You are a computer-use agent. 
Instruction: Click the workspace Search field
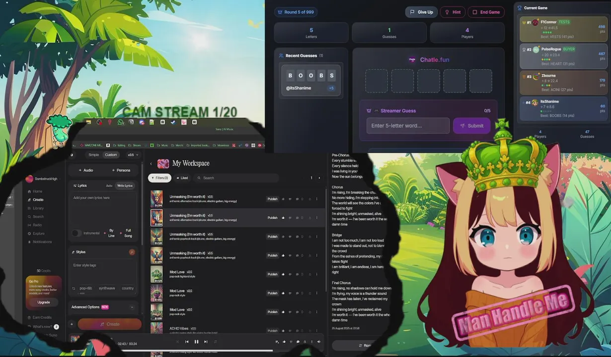coord(236,178)
